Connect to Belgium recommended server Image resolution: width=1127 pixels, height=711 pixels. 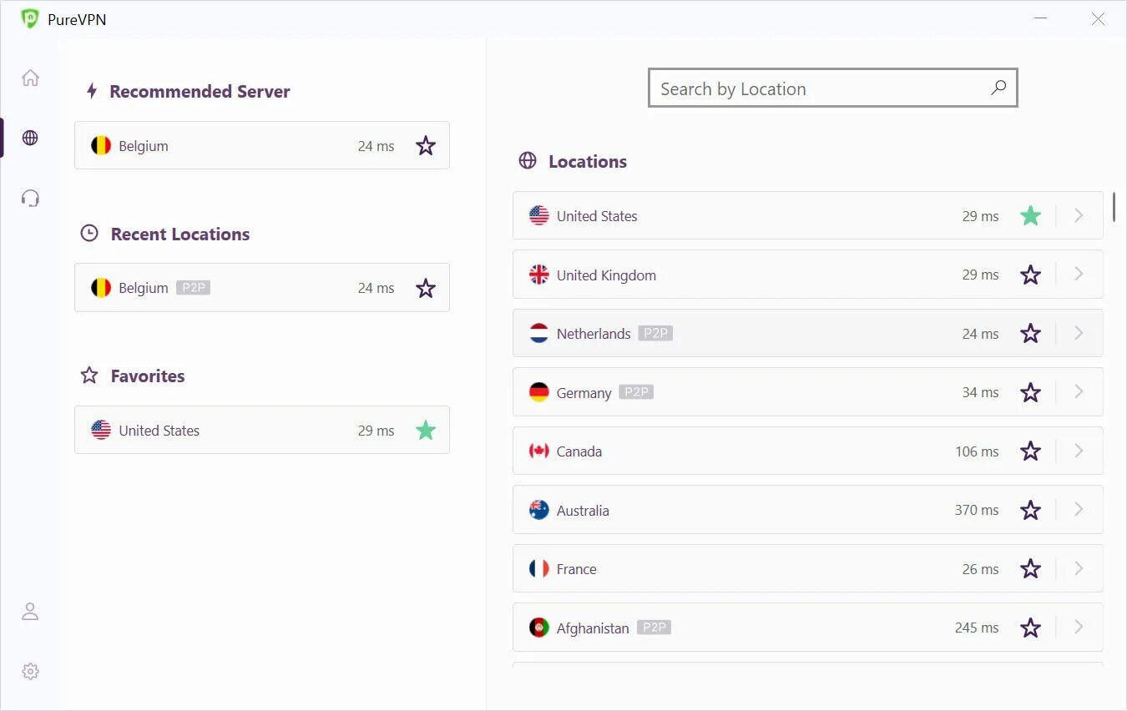(261, 145)
